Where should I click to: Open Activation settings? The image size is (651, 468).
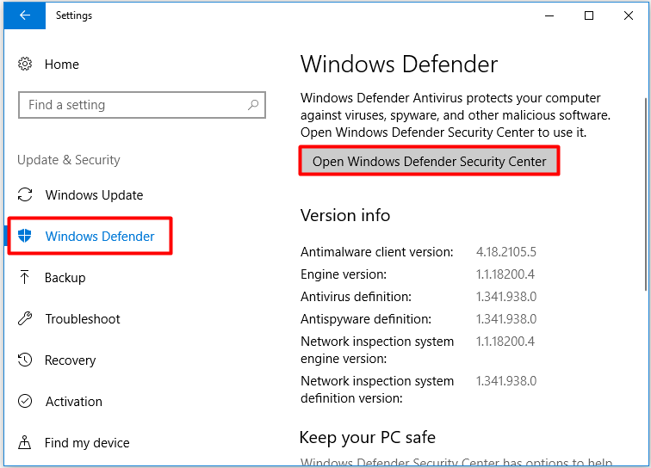[x=74, y=402]
